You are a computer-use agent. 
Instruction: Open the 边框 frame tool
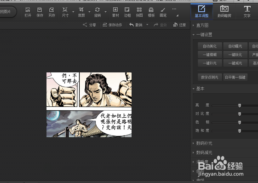pyautogui.click(x=127, y=12)
